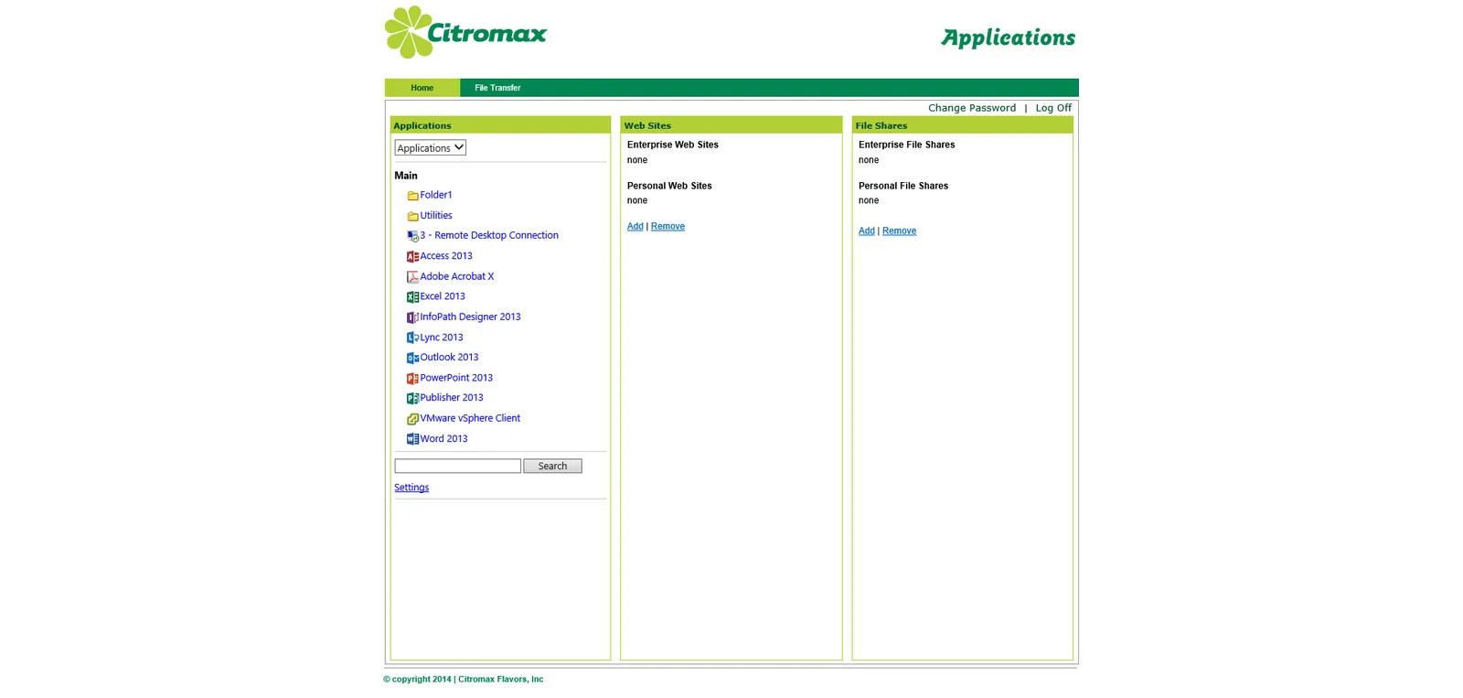Open the Folder1 link
This screenshot has height=698, width=1463.
click(436, 195)
